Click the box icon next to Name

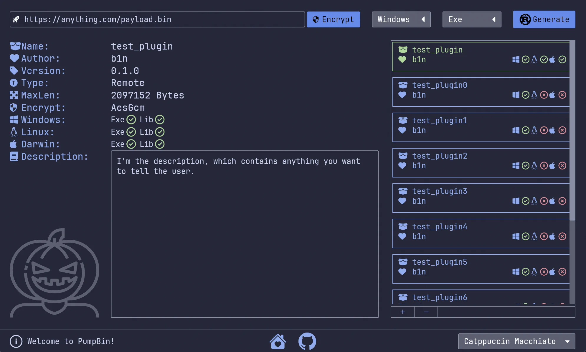click(15, 46)
